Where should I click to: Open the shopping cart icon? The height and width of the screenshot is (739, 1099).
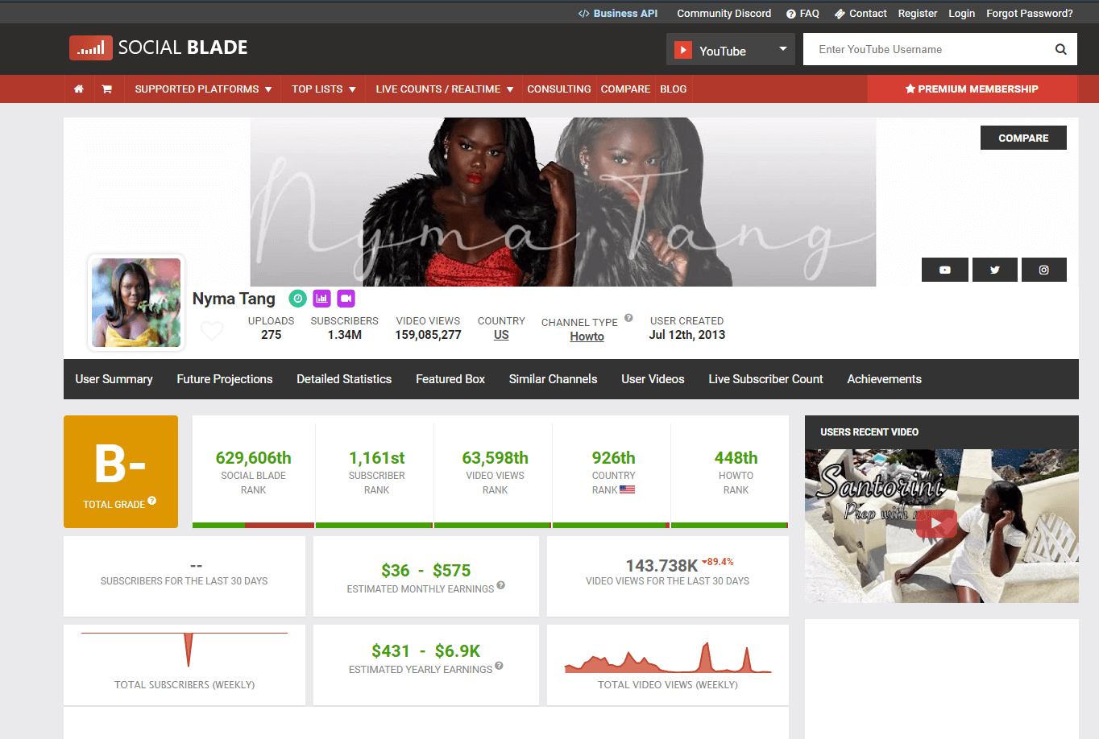click(x=108, y=89)
